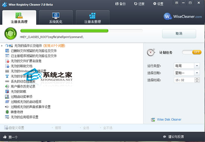Screen dimensions: 205x142
Task: Click the 无效的应用程序设置 icon
Action: 7,117
